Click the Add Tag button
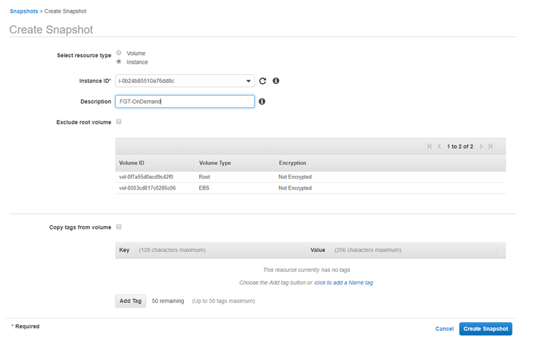 click(130, 301)
